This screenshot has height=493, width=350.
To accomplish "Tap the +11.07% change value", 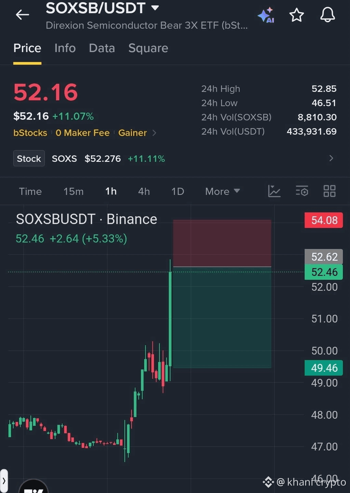I will (73, 116).
